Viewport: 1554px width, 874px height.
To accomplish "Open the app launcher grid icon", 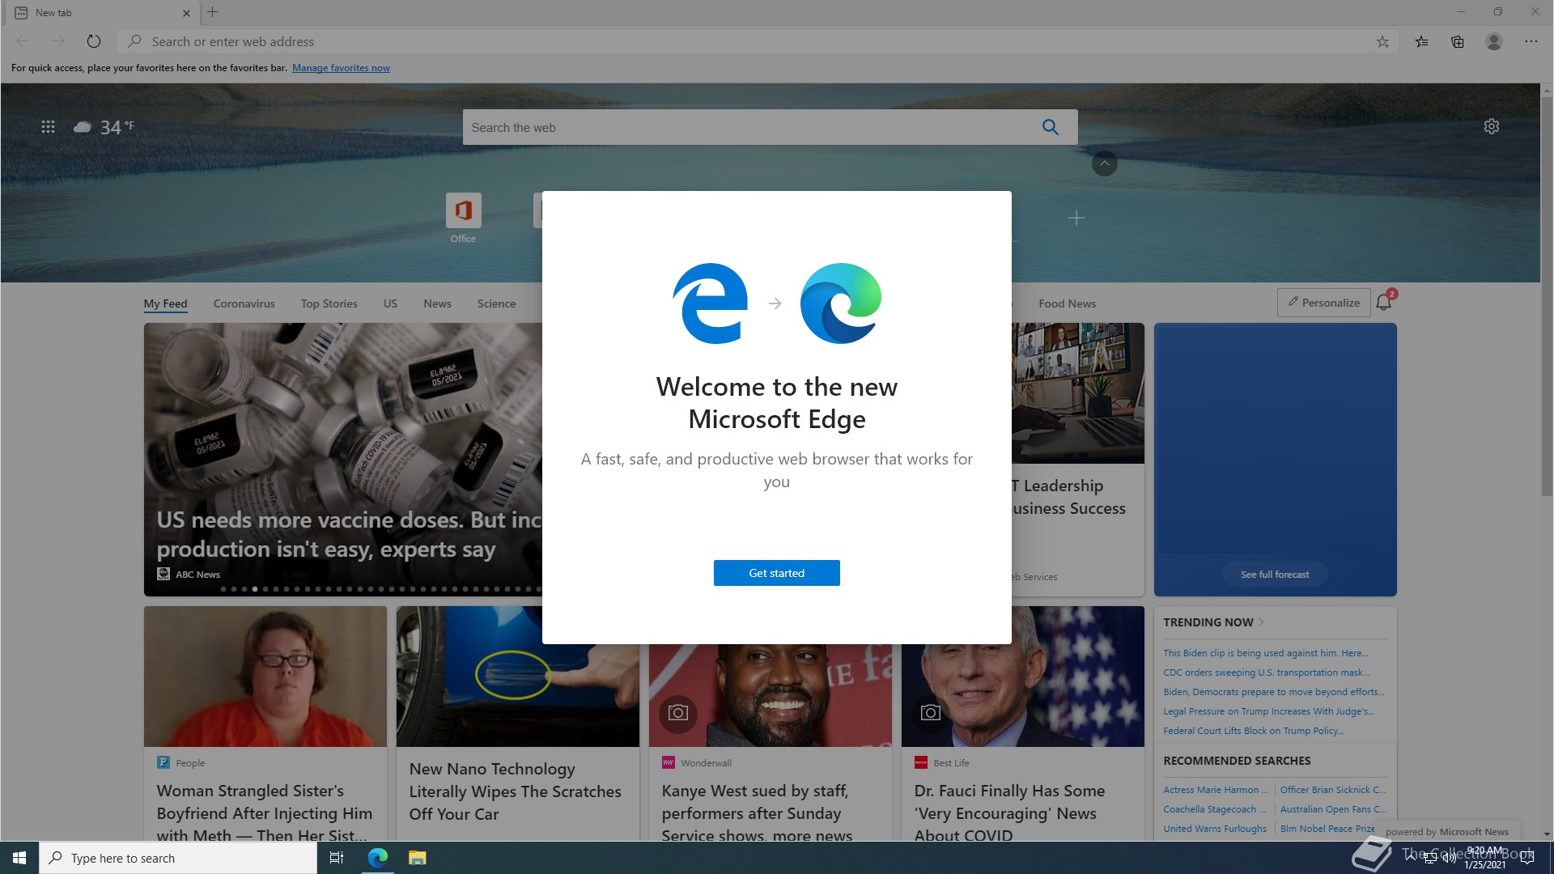I will (48, 126).
